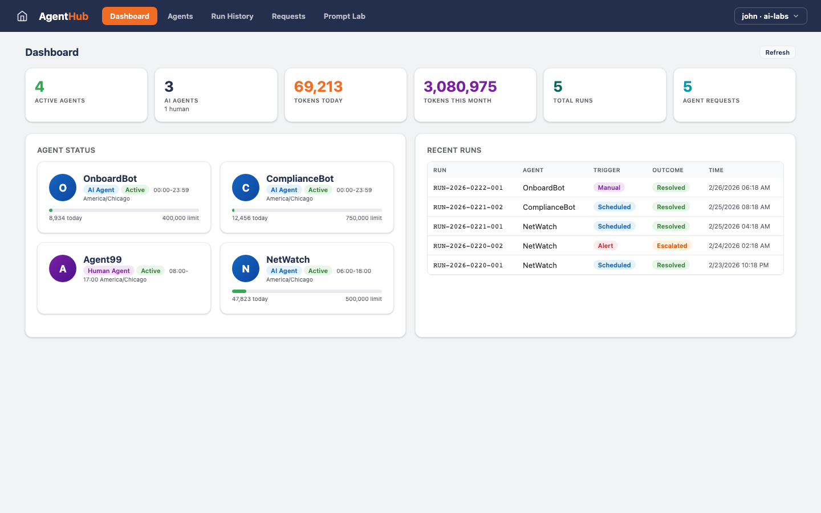The width and height of the screenshot is (821, 513).
Task: Toggle Agent99's Active status badge
Action: point(150,270)
